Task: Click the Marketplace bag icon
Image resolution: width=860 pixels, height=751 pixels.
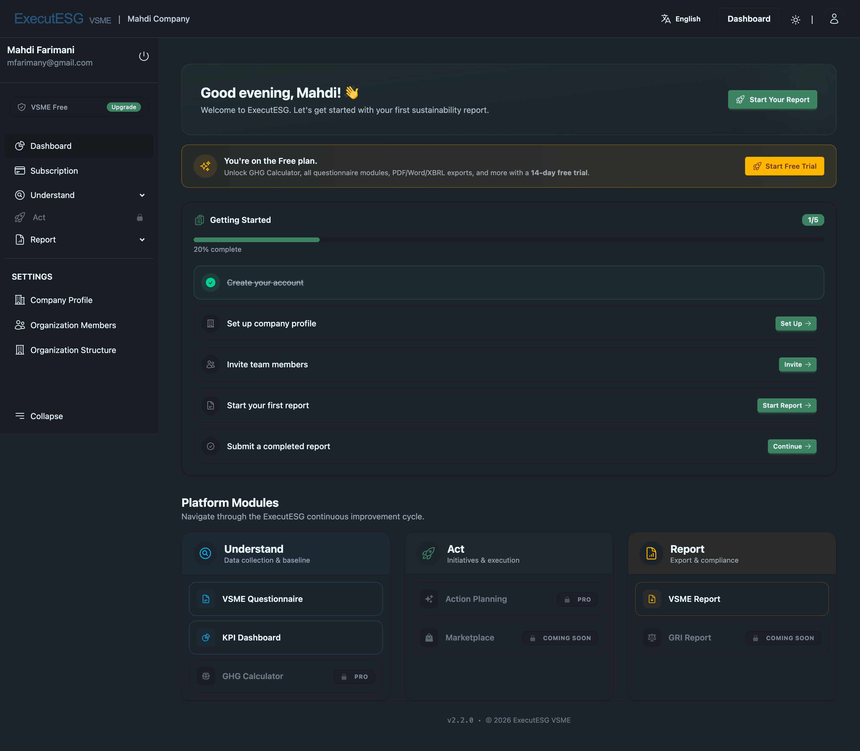Action: 429,638
